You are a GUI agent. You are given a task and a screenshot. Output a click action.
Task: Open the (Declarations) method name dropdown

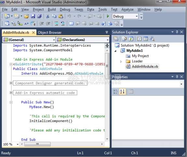click(x=108, y=40)
